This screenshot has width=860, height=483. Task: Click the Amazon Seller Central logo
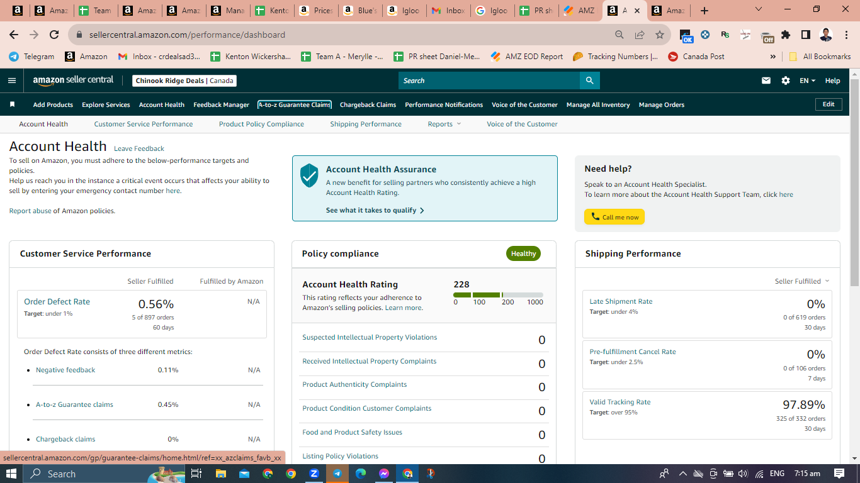pos(74,80)
